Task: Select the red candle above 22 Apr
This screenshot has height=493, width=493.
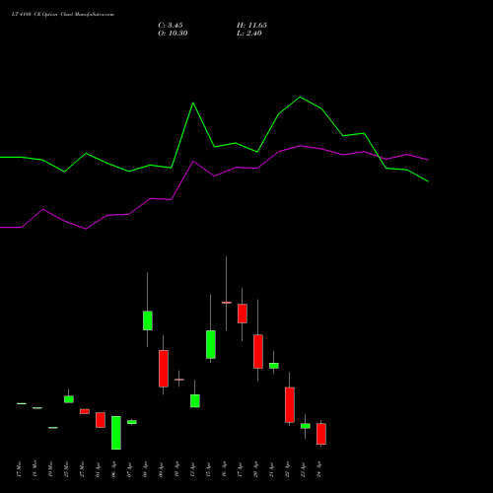Action: click(290, 405)
